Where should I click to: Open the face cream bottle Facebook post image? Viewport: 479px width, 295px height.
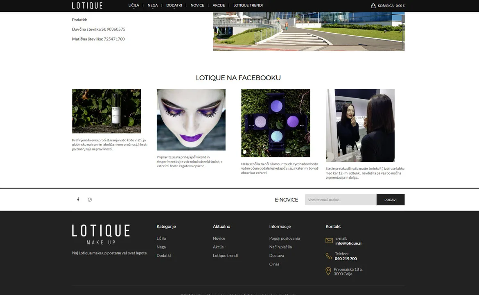pos(106,111)
